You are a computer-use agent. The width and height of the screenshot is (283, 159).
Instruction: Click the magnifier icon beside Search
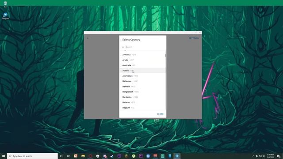tap(123, 47)
